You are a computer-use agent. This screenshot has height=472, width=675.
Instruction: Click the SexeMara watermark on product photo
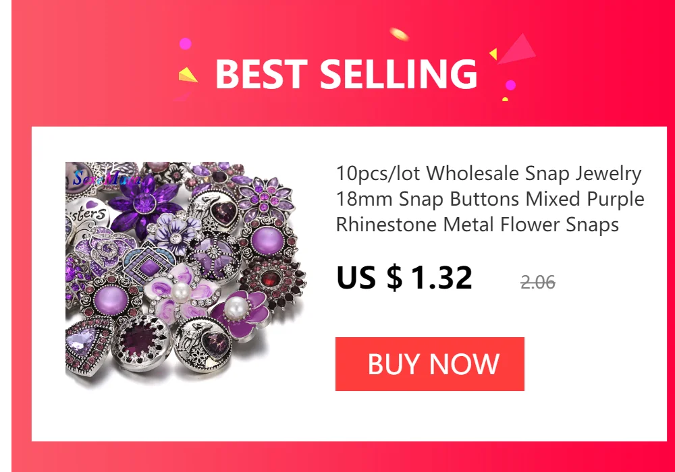click(x=105, y=177)
